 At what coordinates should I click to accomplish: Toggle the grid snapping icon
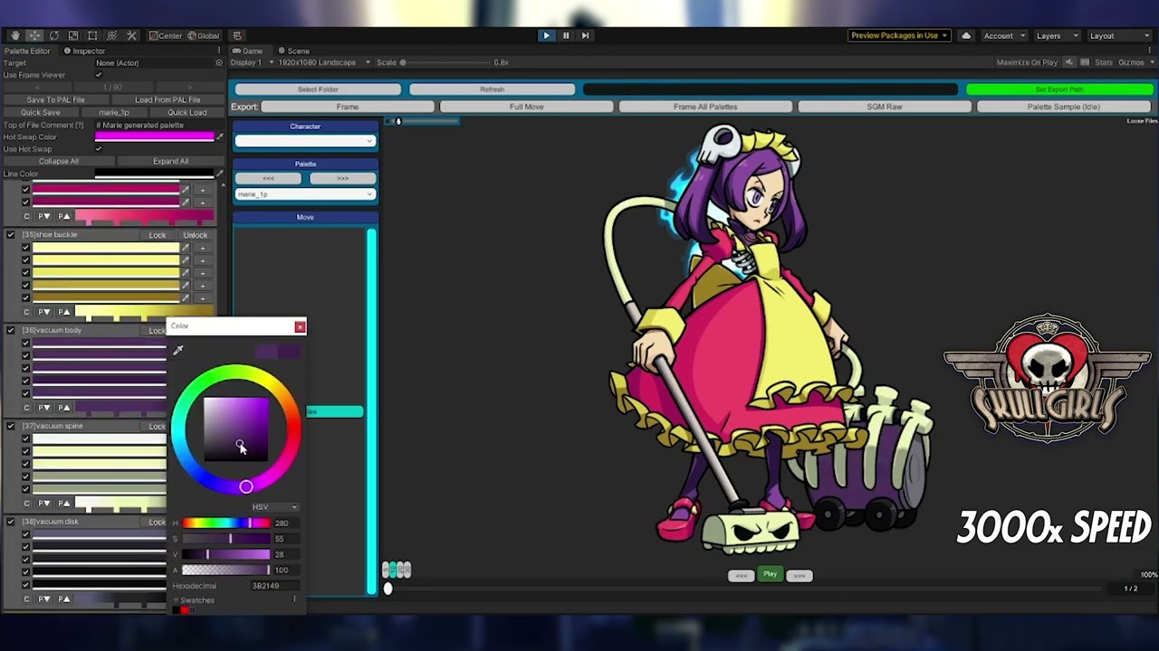[x=237, y=35]
